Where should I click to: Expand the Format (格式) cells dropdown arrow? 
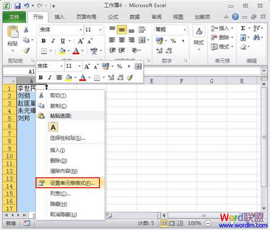click(232, 46)
